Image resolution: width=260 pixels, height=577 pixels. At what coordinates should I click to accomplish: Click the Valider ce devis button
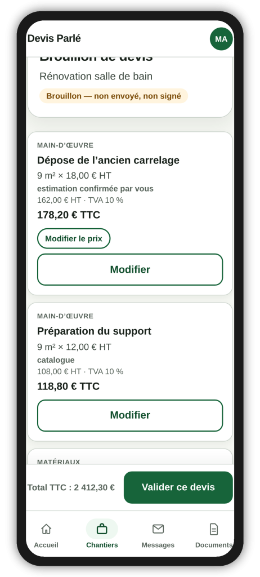pyautogui.click(x=178, y=487)
